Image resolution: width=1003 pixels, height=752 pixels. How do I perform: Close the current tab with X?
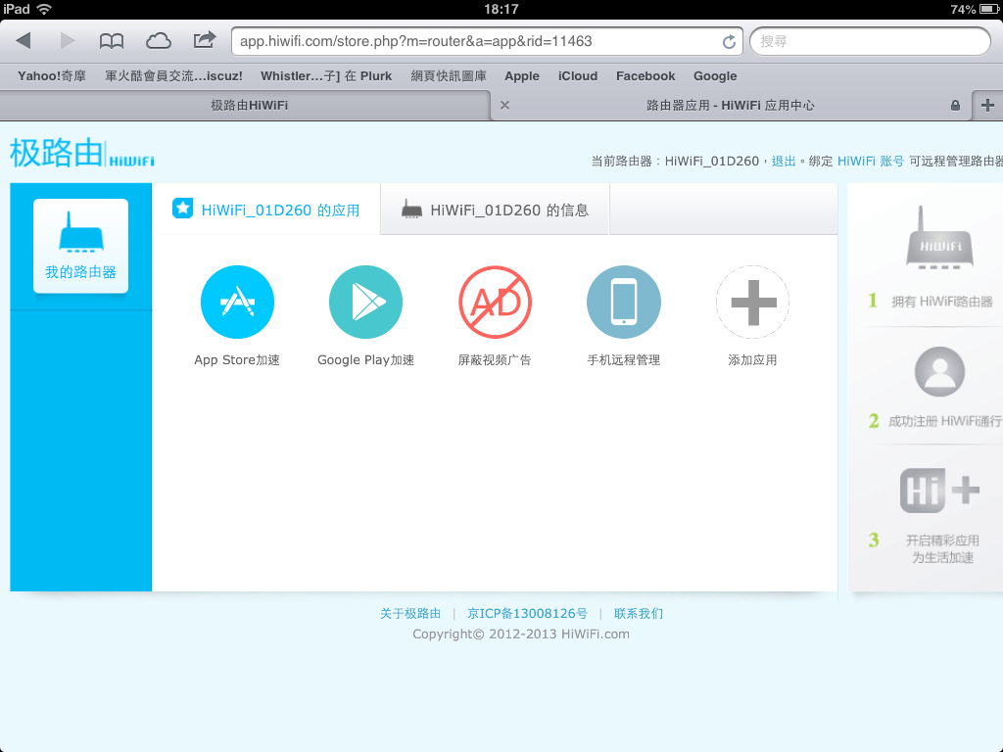click(x=504, y=105)
